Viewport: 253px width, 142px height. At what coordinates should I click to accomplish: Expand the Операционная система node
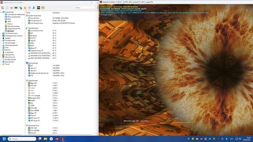[1, 36]
